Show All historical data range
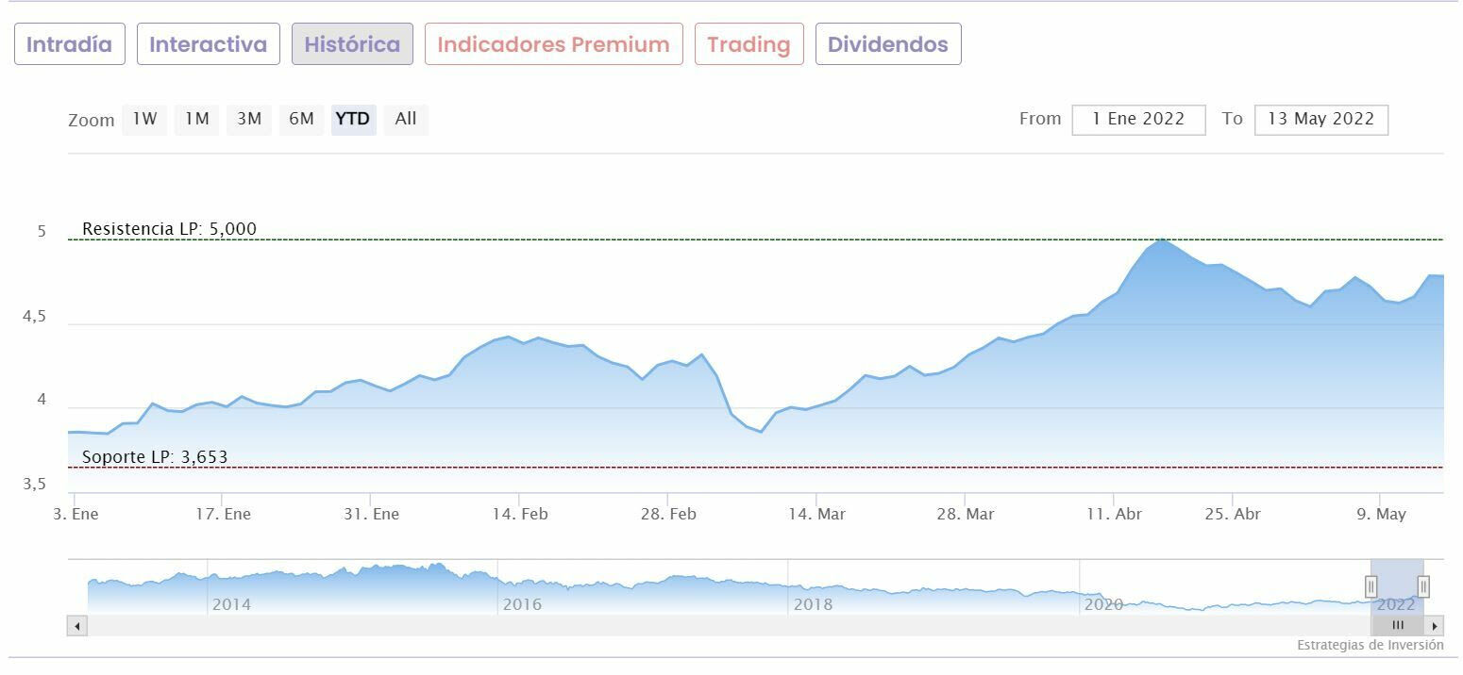1463x675 pixels. [406, 119]
